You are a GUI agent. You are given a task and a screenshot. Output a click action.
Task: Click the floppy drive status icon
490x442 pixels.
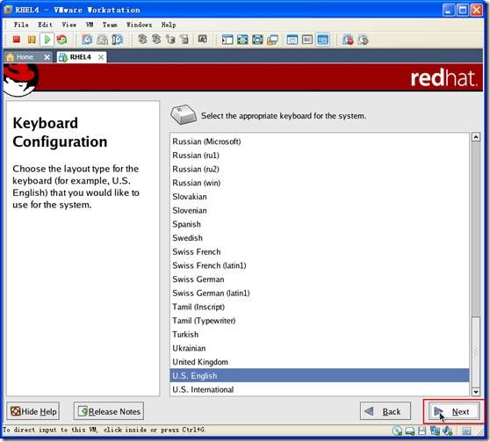click(x=422, y=431)
